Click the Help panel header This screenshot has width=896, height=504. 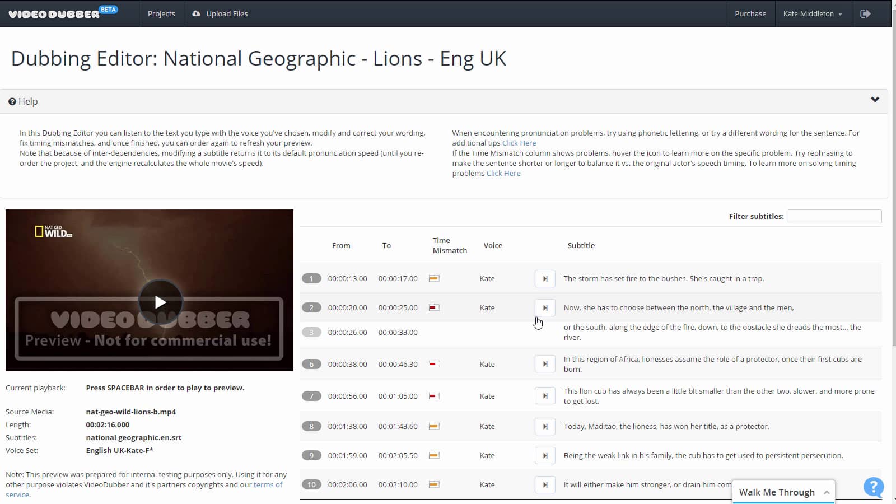(x=444, y=101)
